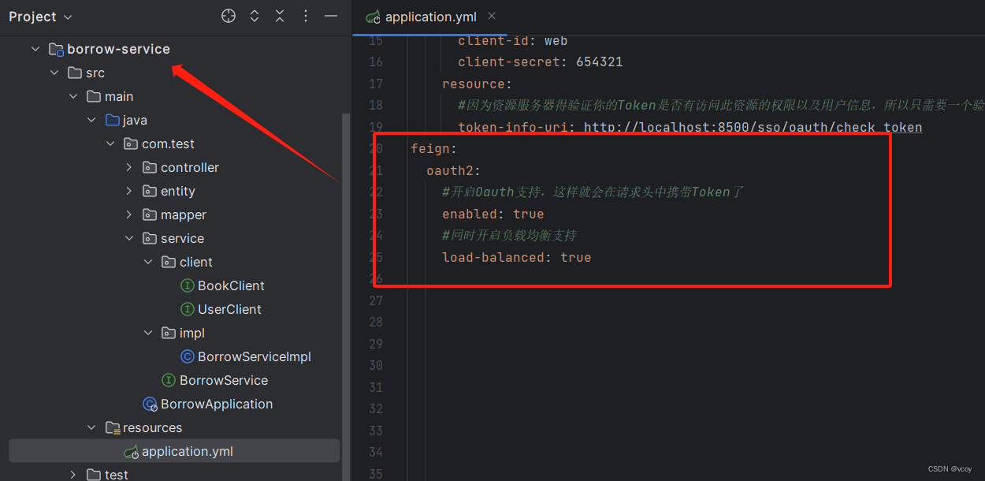Click the Select Opened File crosshair icon
The width and height of the screenshot is (985, 481).
(229, 16)
